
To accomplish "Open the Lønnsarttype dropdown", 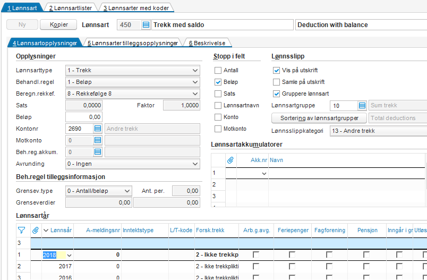I will 195,70.
